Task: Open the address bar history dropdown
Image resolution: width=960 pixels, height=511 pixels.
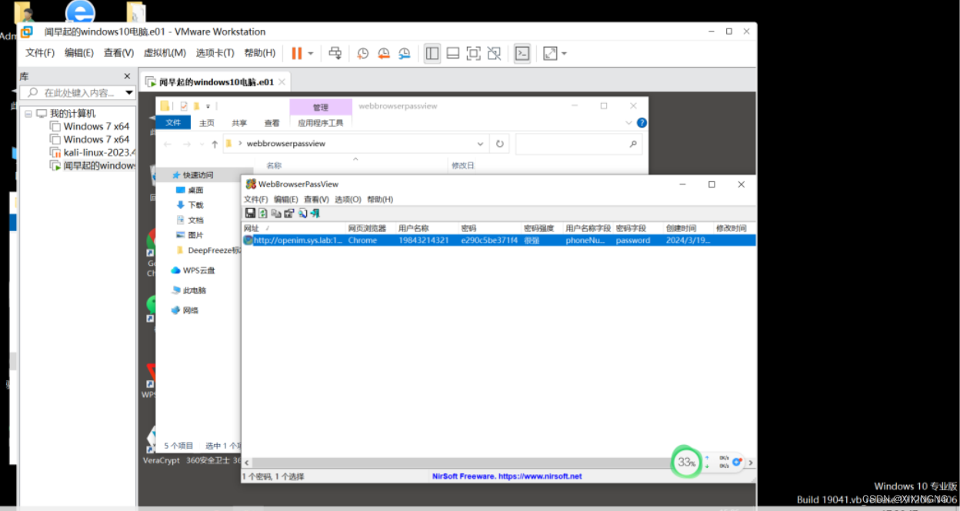Action: point(481,144)
